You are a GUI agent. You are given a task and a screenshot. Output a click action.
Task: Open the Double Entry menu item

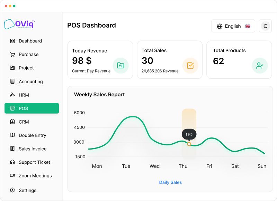pyautogui.click(x=32, y=135)
